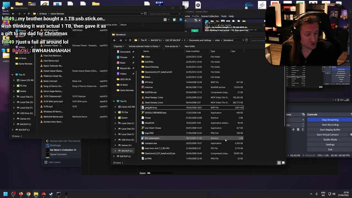
Task: Open Include selected folder in library dropdown
Action: click(144, 46)
